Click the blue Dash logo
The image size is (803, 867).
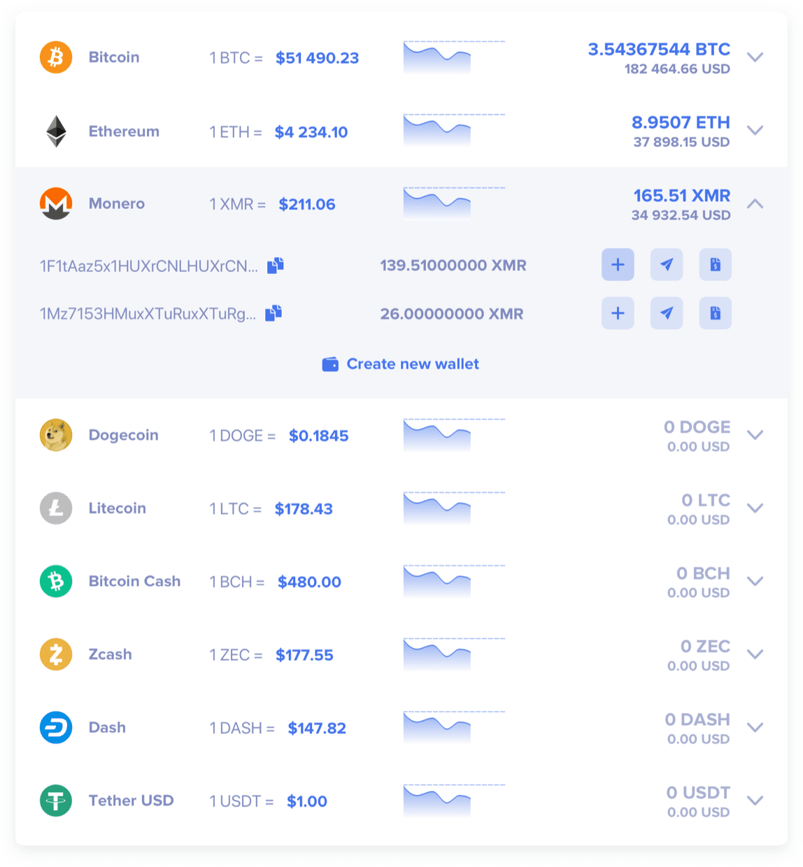coord(56,727)
